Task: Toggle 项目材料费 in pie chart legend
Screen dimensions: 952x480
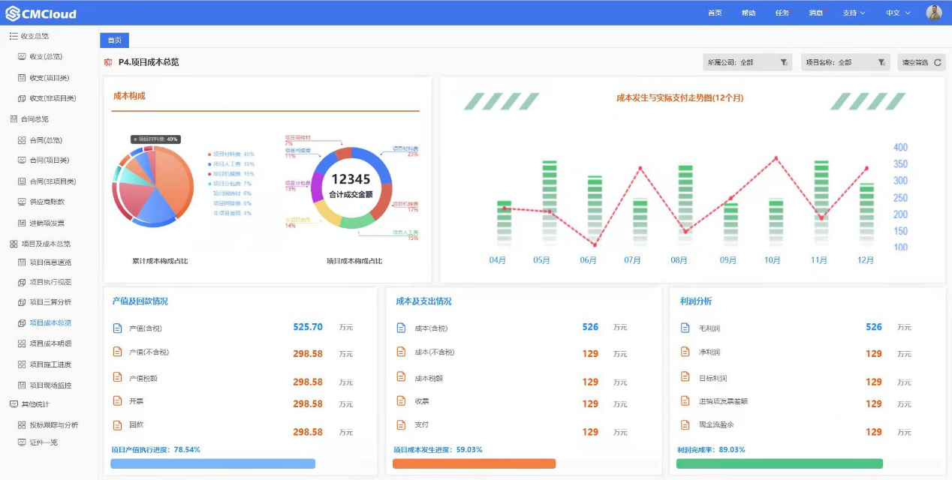Action: pyautogui.click(x=233, y=154)
